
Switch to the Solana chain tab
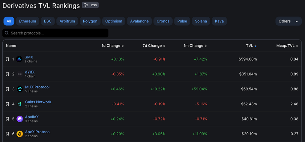point(201,21)
